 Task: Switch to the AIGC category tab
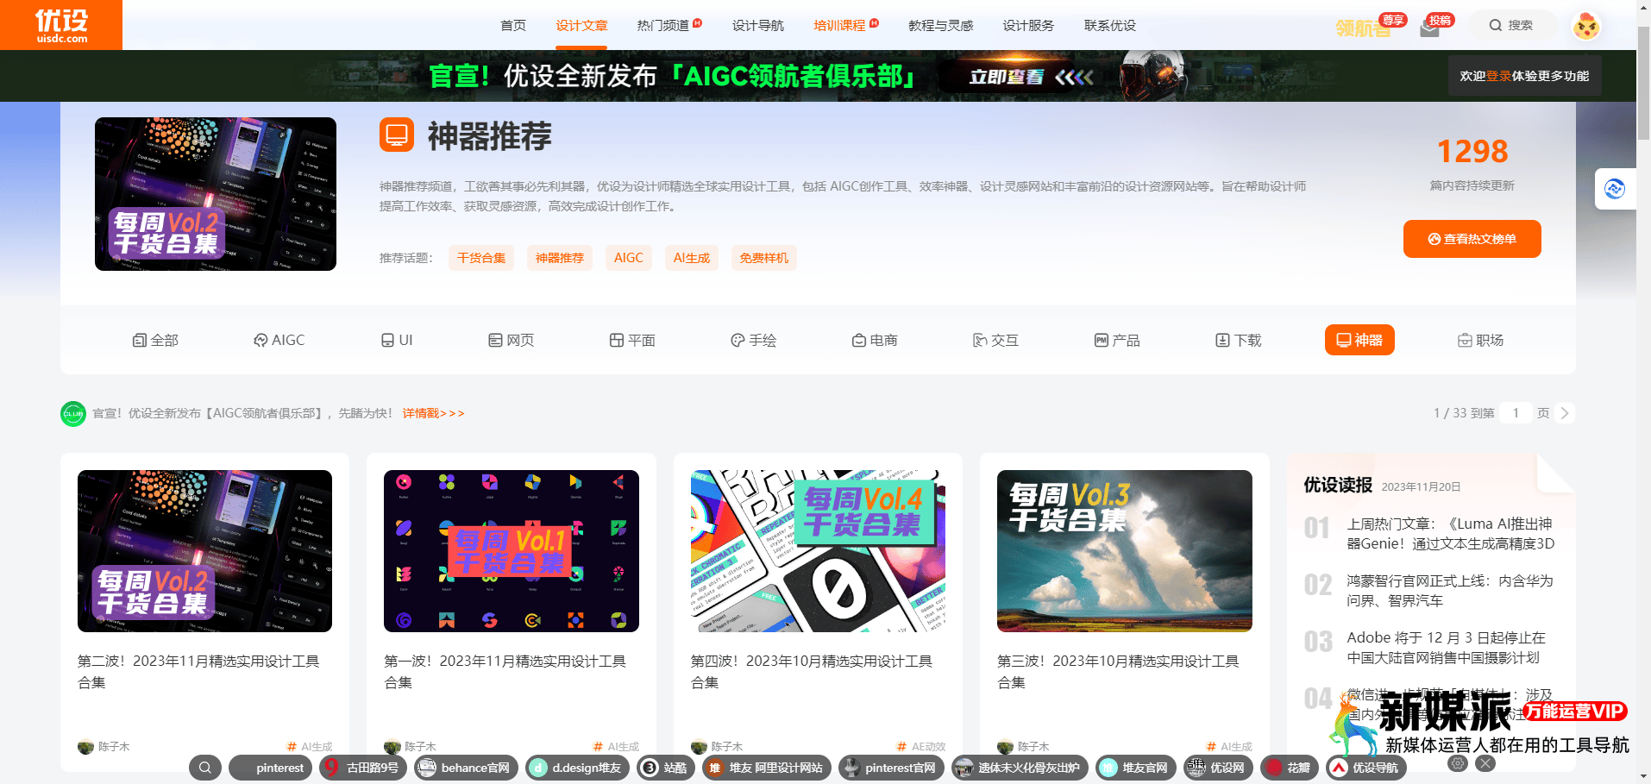click(279, 340)
